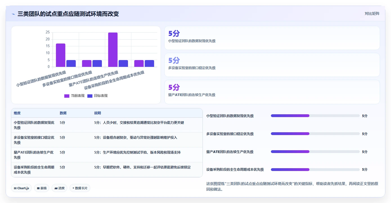Click progress list label 小型验证团队的数据复现优先级
391x203 pixels.
tap(230, 116)
